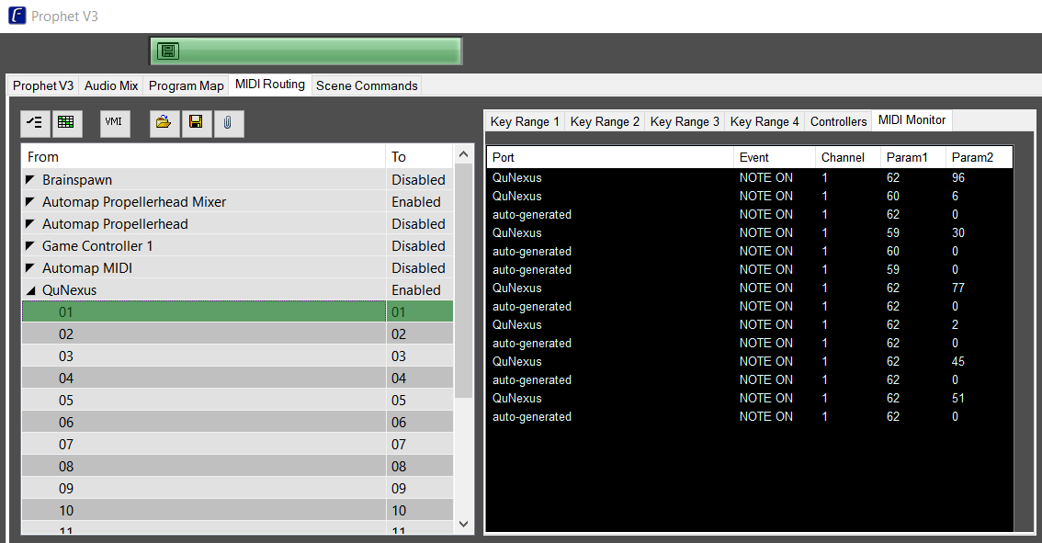Toggle the QuNexus Enabled status cell

pos(419,289)
